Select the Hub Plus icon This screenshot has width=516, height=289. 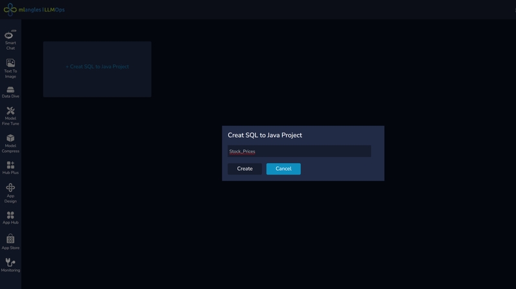(x=10, y=166)
